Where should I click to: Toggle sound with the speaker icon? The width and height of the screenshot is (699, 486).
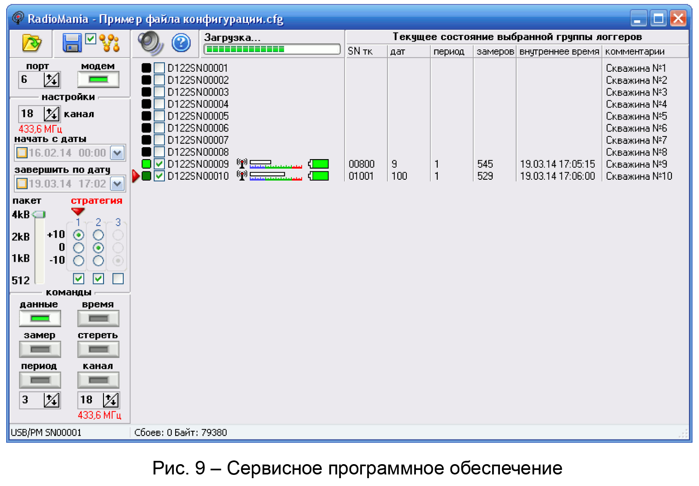point(150,43)
